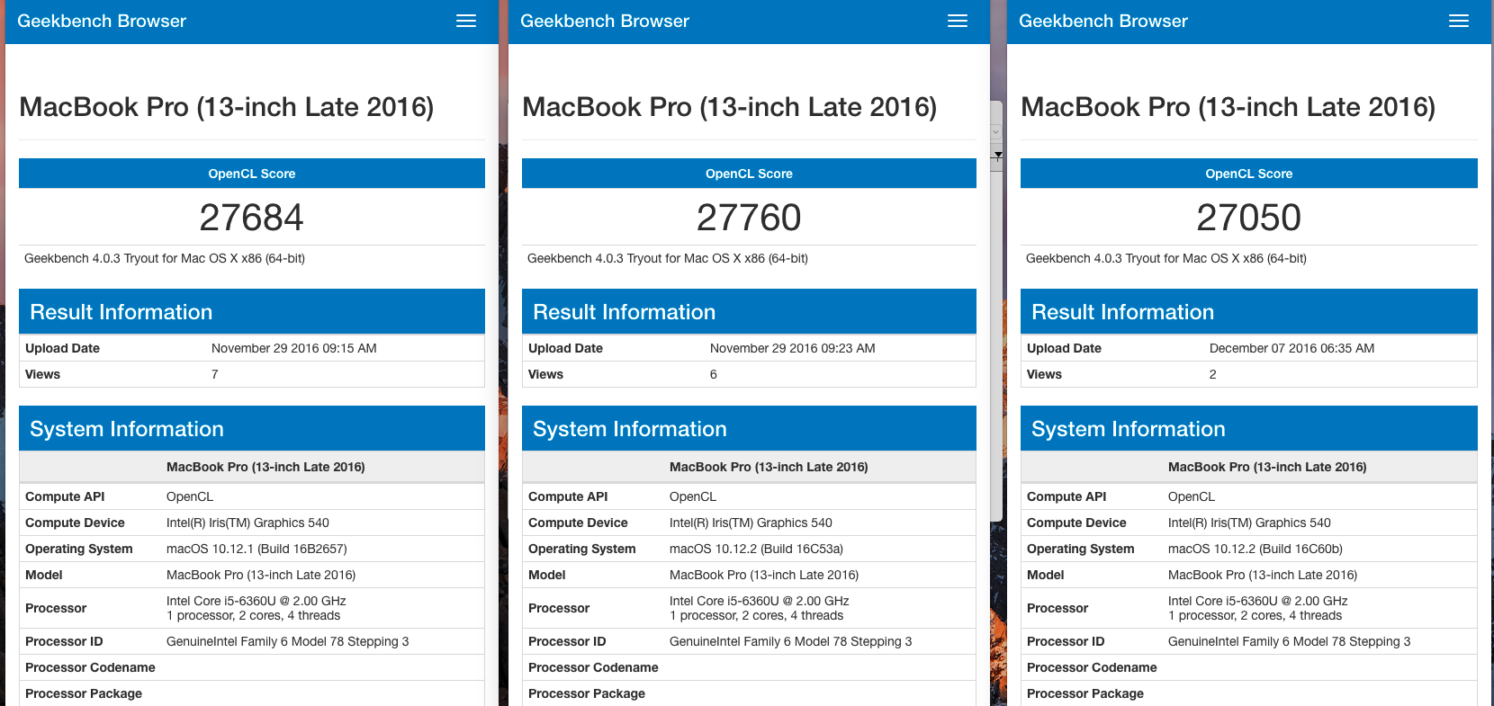The height and width of the screenshot is (706, 1494).
Task: Open hamburger menu in window scoring 27760
Action: (x=958, y=21)
